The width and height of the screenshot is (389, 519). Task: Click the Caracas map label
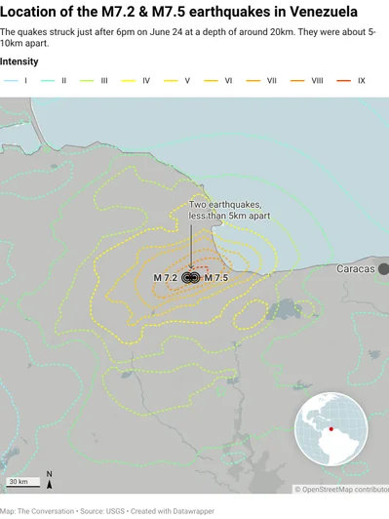[x=356, y=269]
